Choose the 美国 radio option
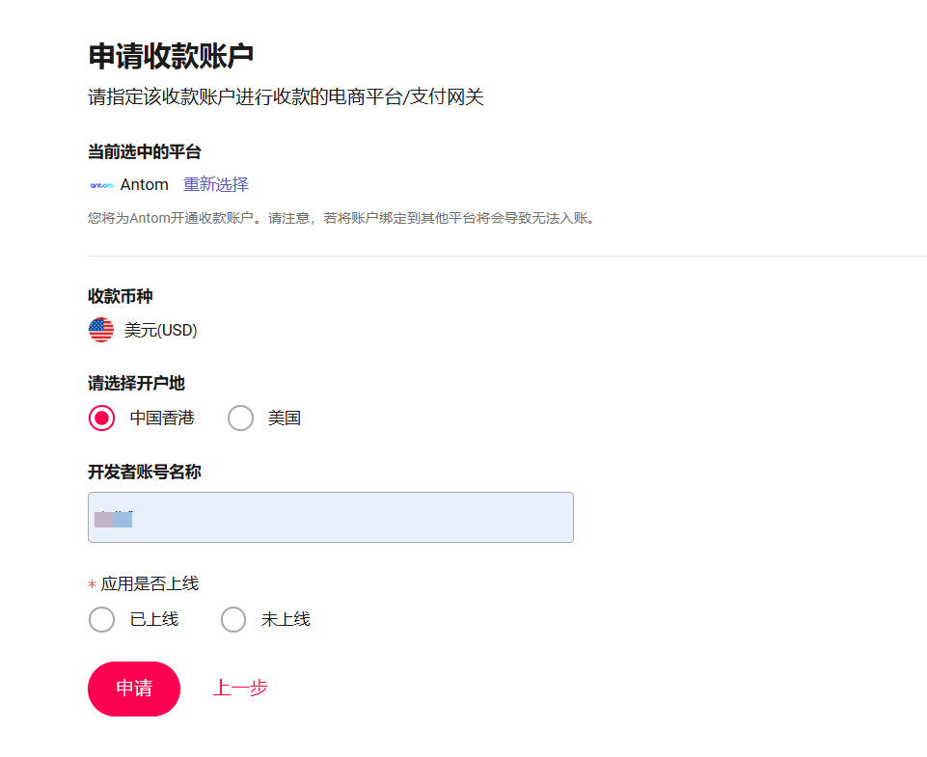The image size is (927, 757). [x=241, y=419]
